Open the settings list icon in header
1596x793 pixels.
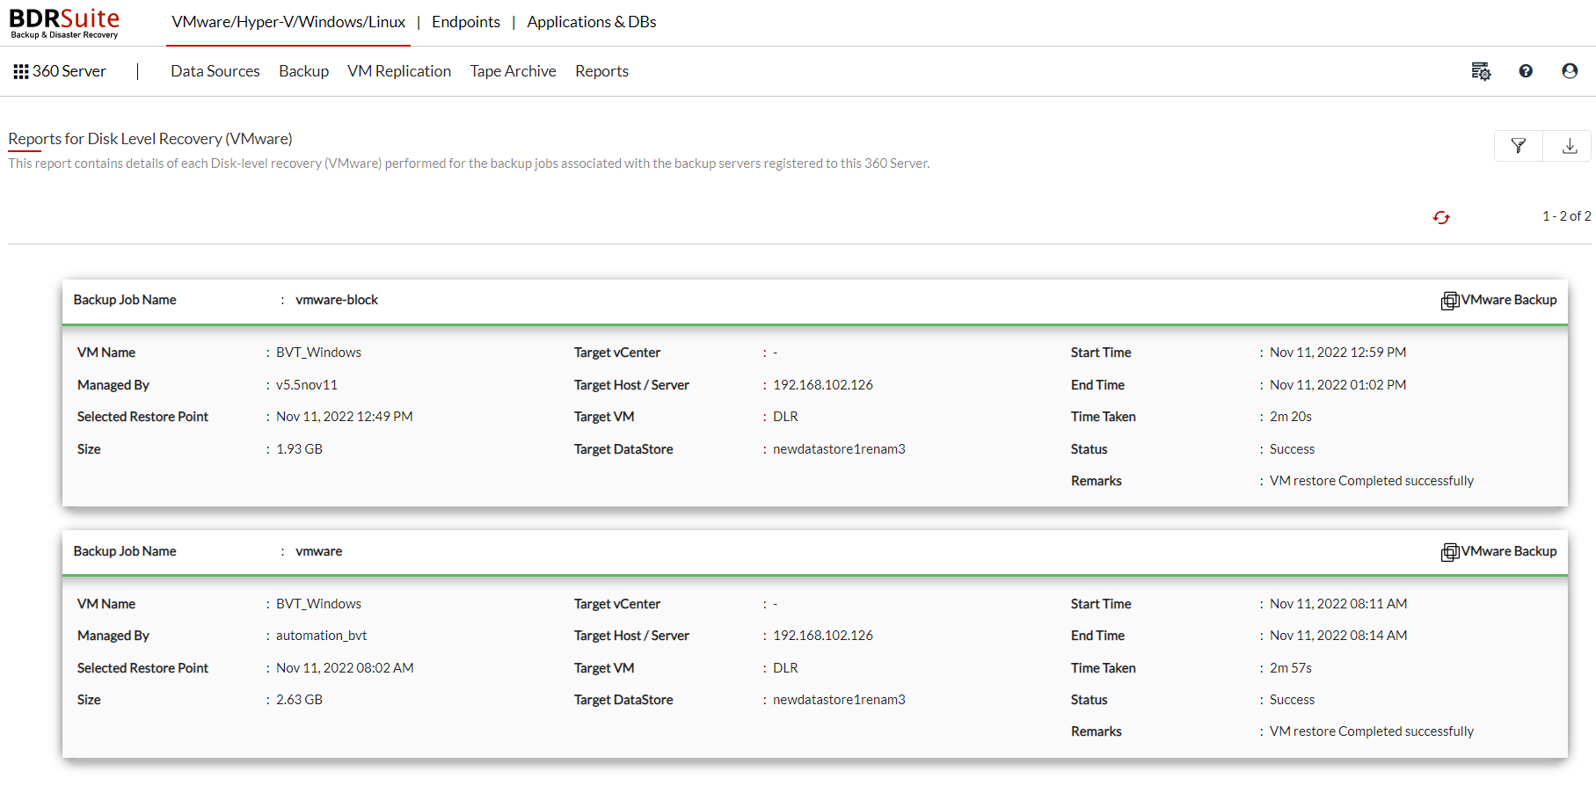click(x=1481, y=71)
